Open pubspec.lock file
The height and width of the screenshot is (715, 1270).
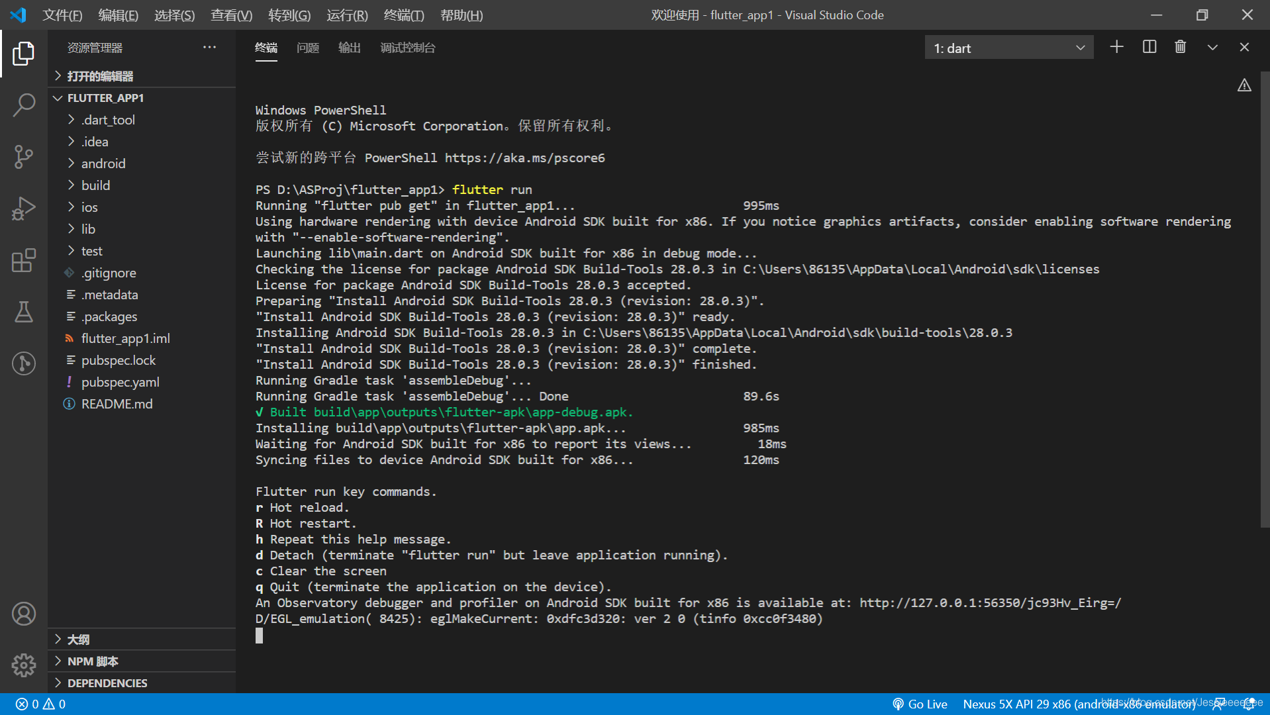[142, 360]
